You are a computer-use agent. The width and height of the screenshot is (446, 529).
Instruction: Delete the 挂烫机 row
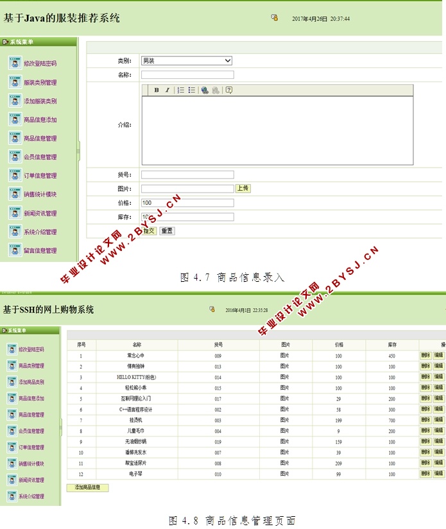[425, 420]
